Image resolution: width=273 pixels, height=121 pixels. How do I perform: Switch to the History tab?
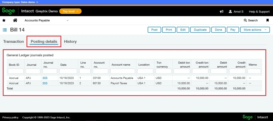click(70, 42)
